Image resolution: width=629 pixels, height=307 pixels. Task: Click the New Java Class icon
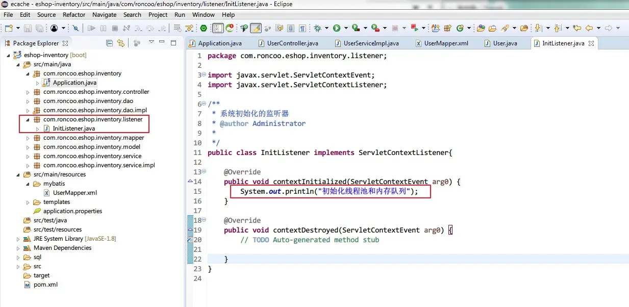pyautogui.click(x=460, y=28)
